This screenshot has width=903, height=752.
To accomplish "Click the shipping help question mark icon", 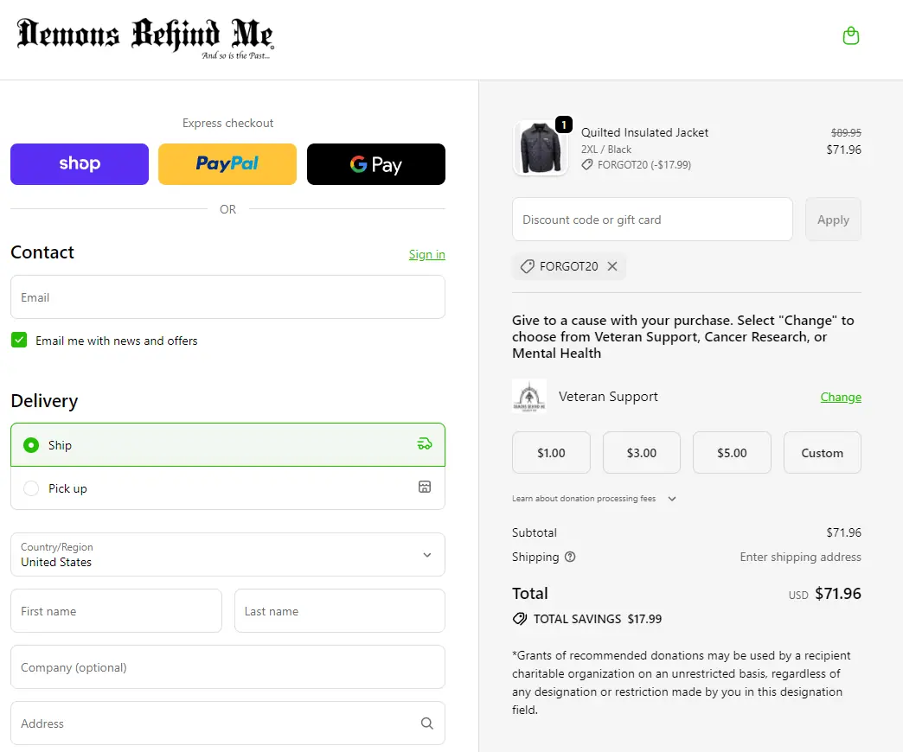I will (x=570, y=557).
